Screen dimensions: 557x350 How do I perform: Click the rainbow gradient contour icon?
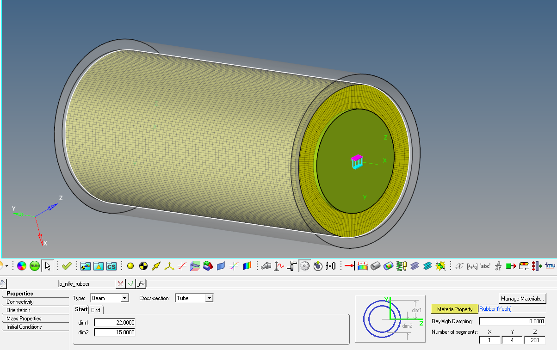(x=247, y=266)
